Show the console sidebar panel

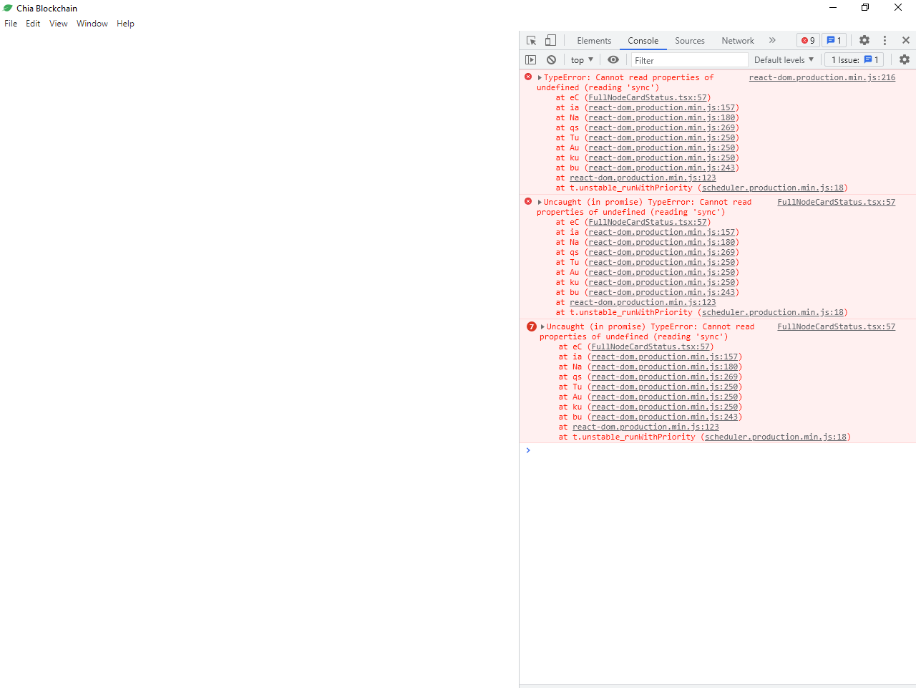530,59
